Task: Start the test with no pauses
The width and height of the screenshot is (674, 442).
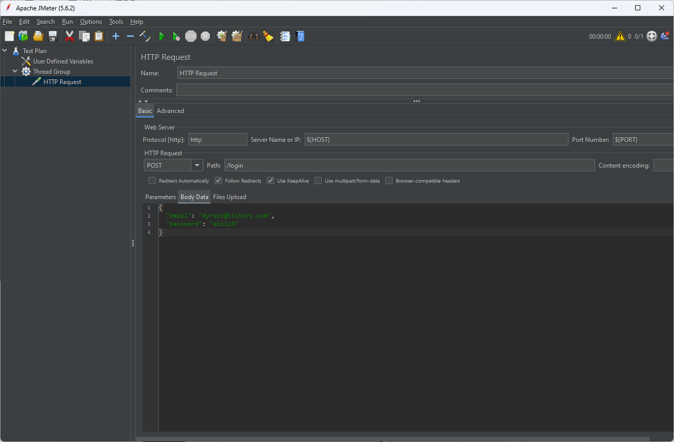Action: point(176,36)
